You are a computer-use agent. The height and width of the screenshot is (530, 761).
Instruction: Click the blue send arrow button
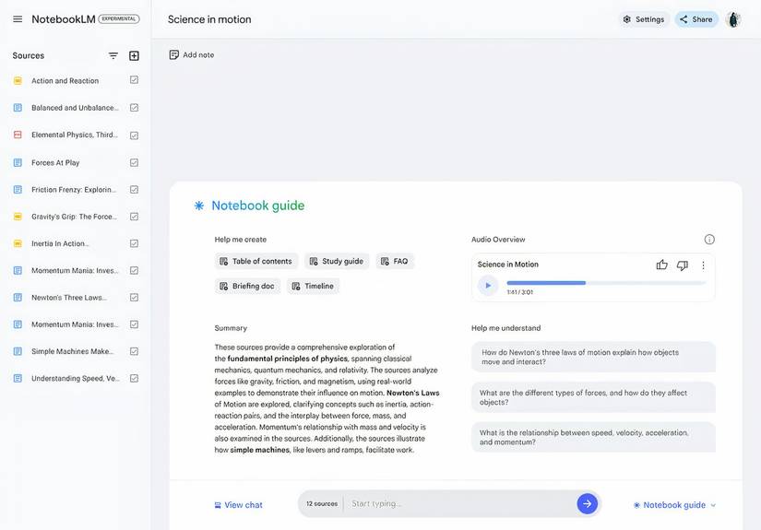pos(588,504)
